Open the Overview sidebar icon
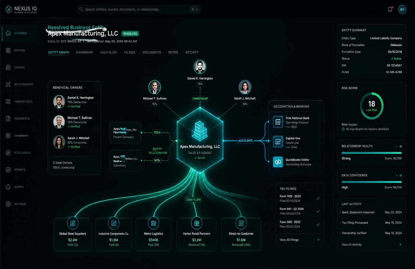The image size is (415, 269). pyautogui.click(x=8, y=33)
